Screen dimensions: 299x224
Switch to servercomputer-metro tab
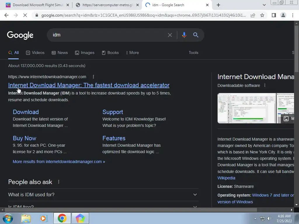coord(107,5)
